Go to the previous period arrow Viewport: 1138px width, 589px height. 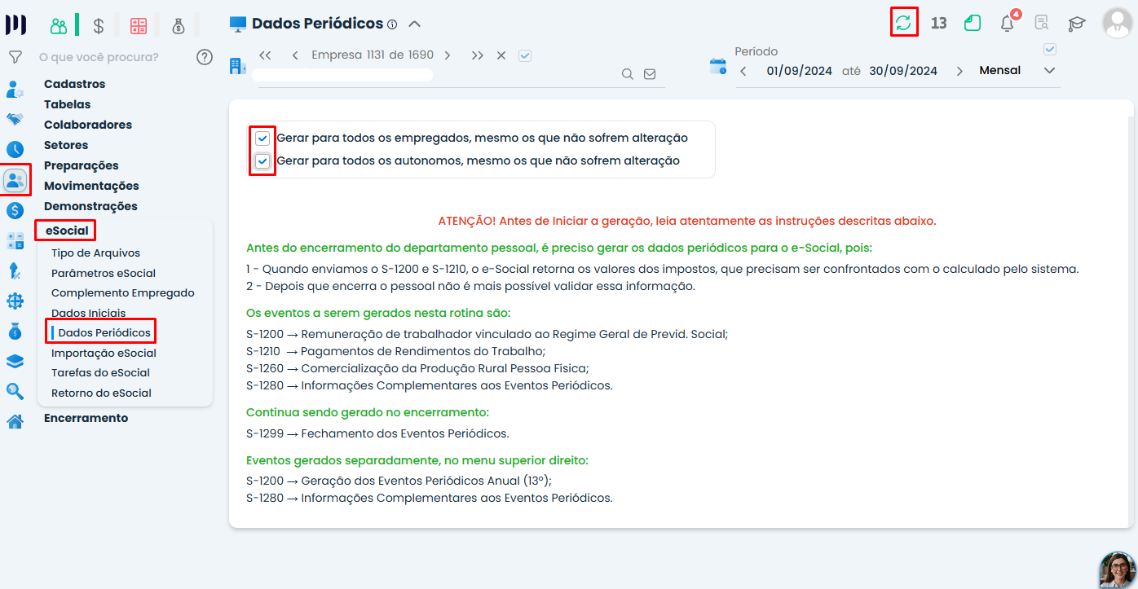[x=743, y=71]
